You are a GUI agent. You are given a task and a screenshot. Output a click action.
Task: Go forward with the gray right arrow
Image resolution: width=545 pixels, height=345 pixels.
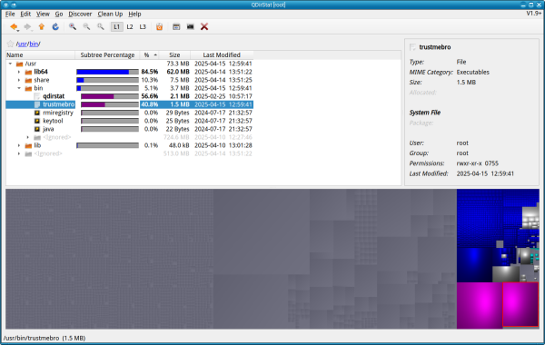[x=27, y=26]
